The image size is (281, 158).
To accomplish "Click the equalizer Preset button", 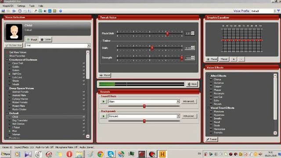I will 224,59.
